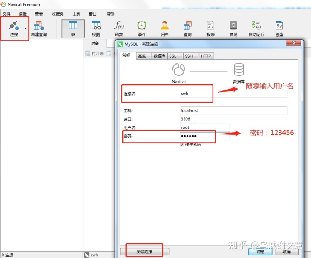Screen dimensions: 311x258
Task: Open the 视图 view tool
Action: (96, 29)
